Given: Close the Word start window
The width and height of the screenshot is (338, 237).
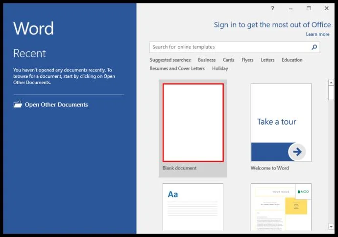Looking at the screenshot, I should 327,8.
